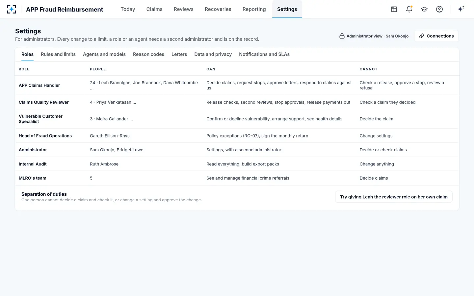474x296 pixels.
Task: Click Gareth Ellison-Rhys name
Action: (110, 136)
